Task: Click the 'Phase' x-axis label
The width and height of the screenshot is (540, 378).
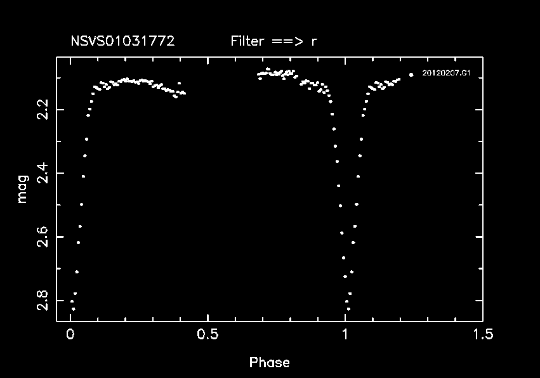Action: click(269, 363)
